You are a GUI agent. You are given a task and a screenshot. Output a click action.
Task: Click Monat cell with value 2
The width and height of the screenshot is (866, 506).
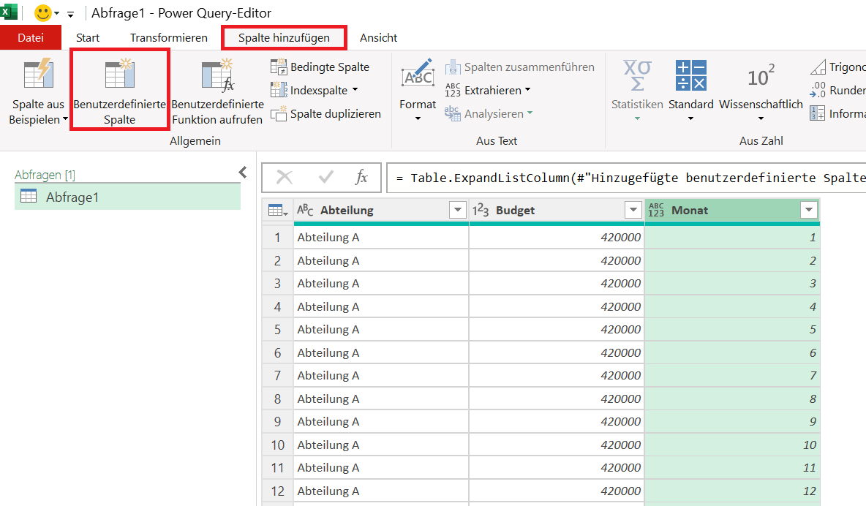tap(732, 261)
